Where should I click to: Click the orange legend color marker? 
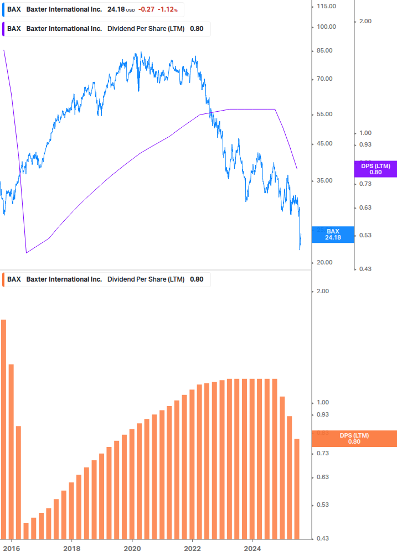[x=3, y=279]
